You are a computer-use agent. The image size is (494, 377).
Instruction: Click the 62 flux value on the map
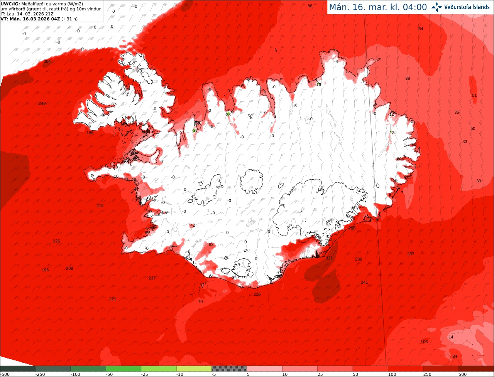pos(211,245)
